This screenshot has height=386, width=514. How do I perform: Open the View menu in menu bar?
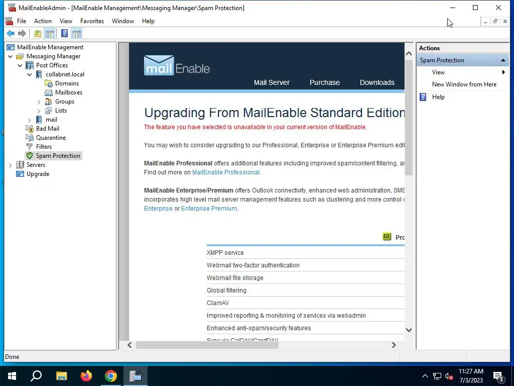(x=66, y=21)
